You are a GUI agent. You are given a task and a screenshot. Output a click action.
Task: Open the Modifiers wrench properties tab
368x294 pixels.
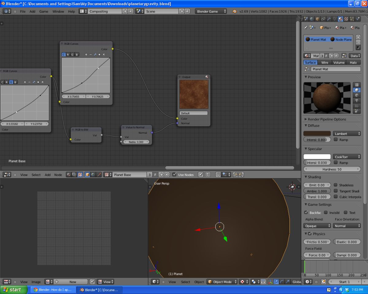tap(329, 19)
